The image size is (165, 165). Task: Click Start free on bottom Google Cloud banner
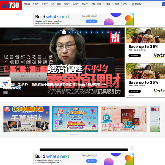pyautogui.click(x=92, y=161)
